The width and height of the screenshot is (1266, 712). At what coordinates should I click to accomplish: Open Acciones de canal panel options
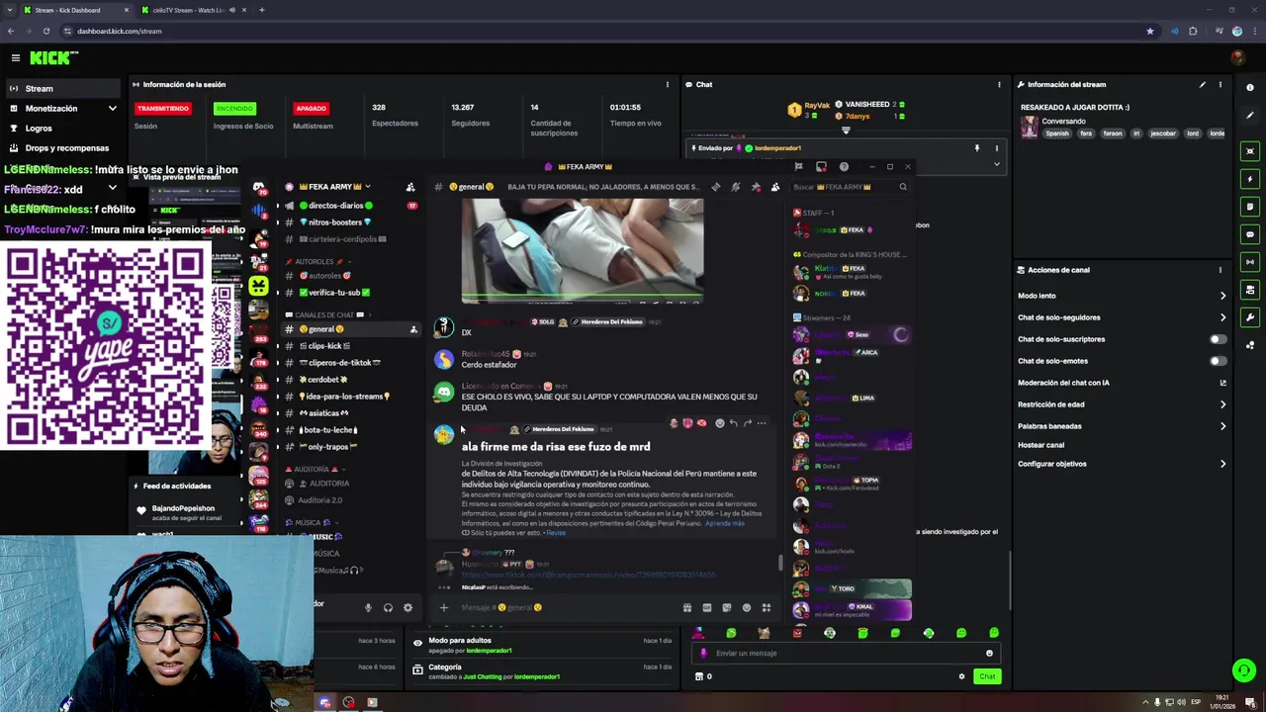1220,269
